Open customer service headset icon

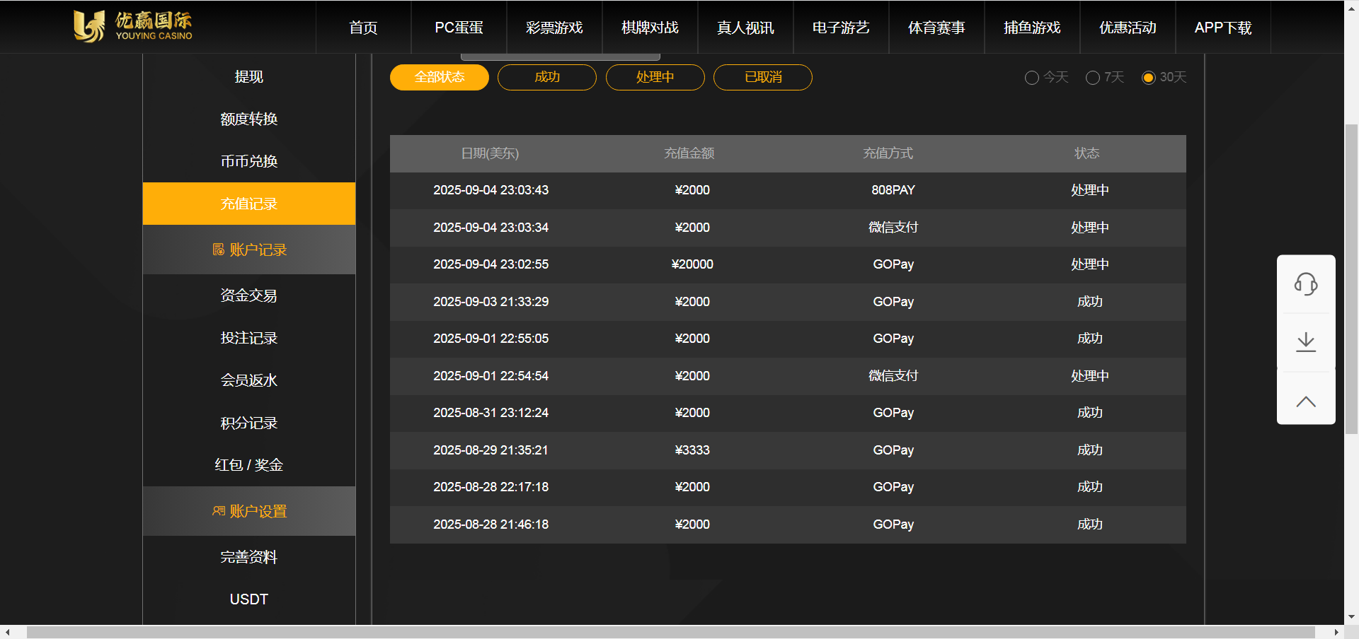point(1306,284)
